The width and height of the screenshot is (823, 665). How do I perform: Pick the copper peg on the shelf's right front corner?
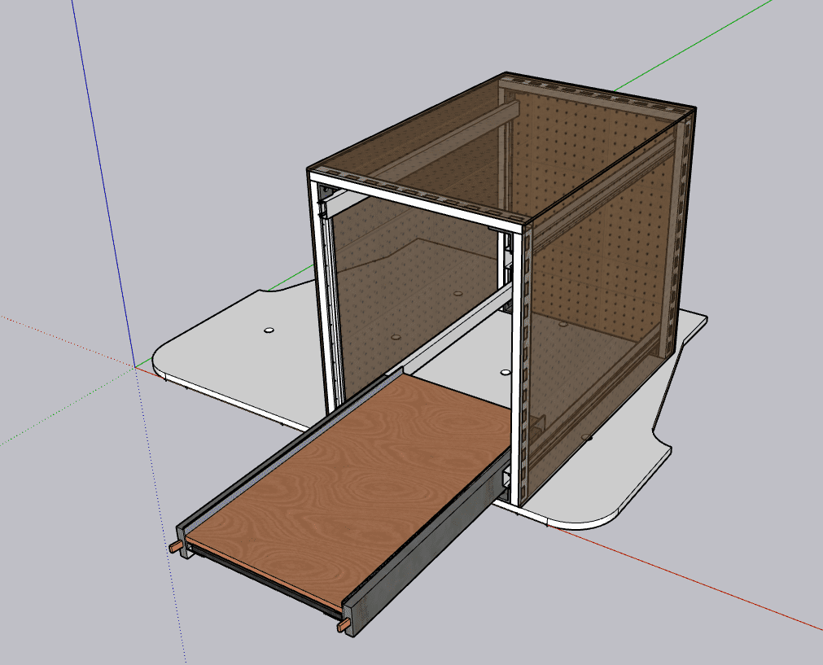[x=344, y=625]
